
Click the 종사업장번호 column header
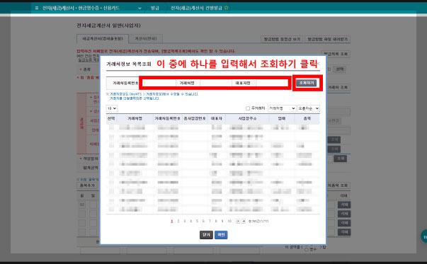[x=195, y=119]
